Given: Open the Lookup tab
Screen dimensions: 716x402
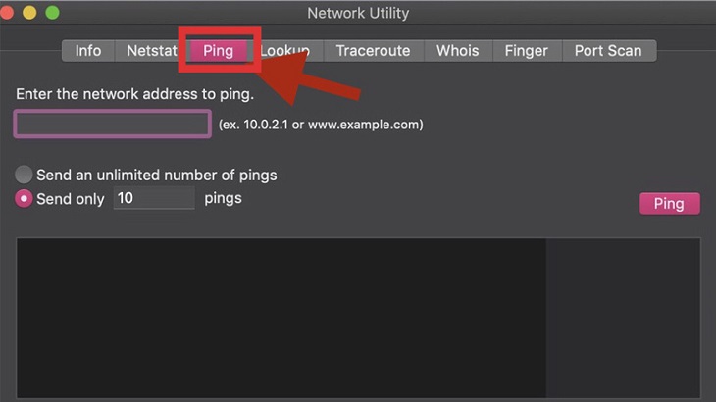Looking at the screenshot, I should pyautogui.click(x=285, y=51).
